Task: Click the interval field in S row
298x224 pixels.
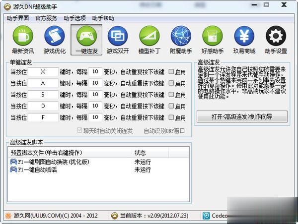Action: point(95,95)
